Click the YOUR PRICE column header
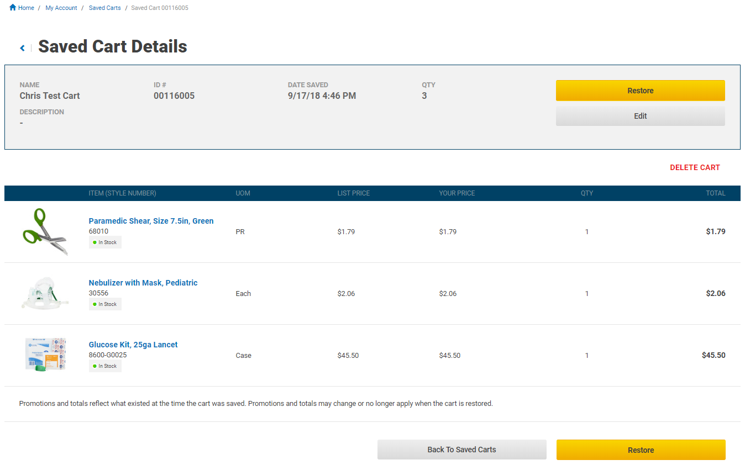Image resolution: width=745 pixels, height=465 pixels. (457, 193)
